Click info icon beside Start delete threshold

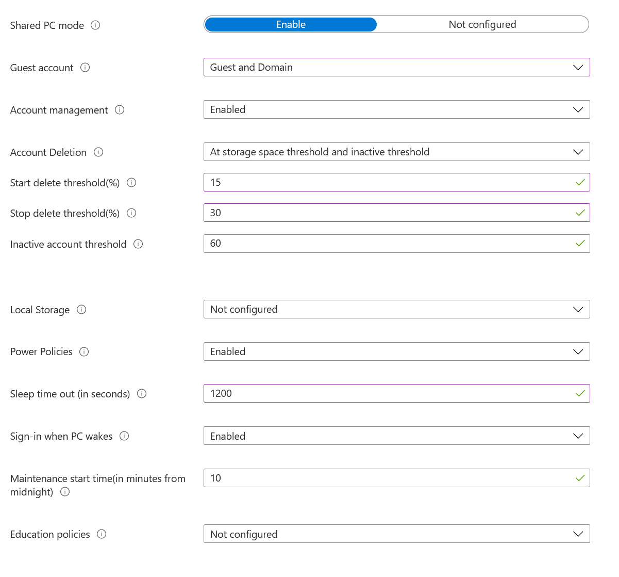coord(131,183)
